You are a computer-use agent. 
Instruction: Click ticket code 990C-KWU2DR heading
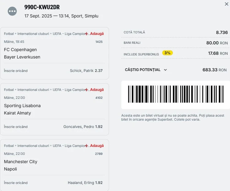tap(42, 7)
